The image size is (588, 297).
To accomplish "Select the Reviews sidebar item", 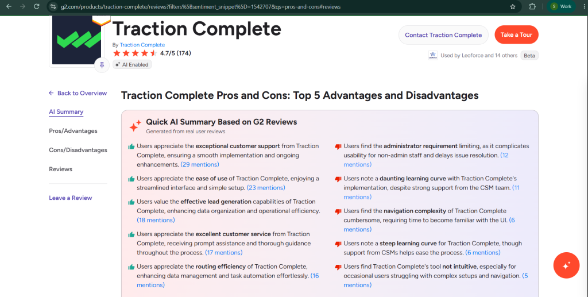I will (60, 169).
